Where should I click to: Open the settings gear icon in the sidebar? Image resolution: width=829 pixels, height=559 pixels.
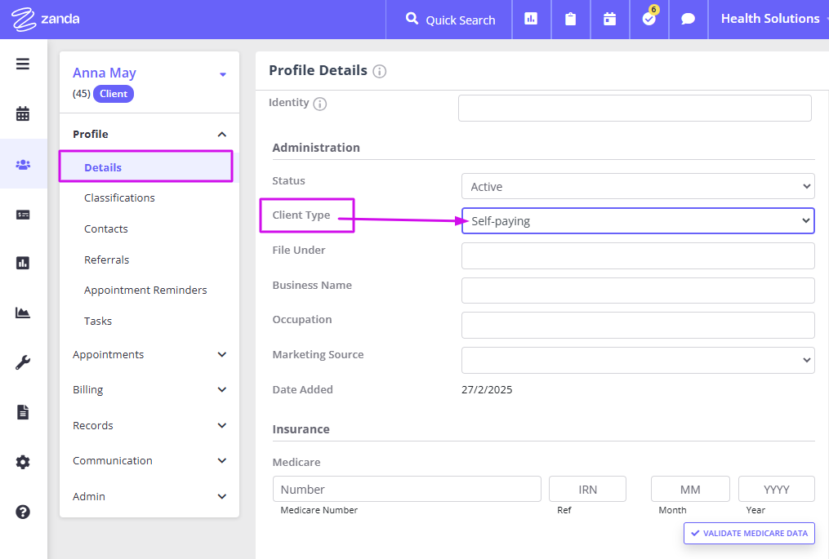(x=22, y=462)
